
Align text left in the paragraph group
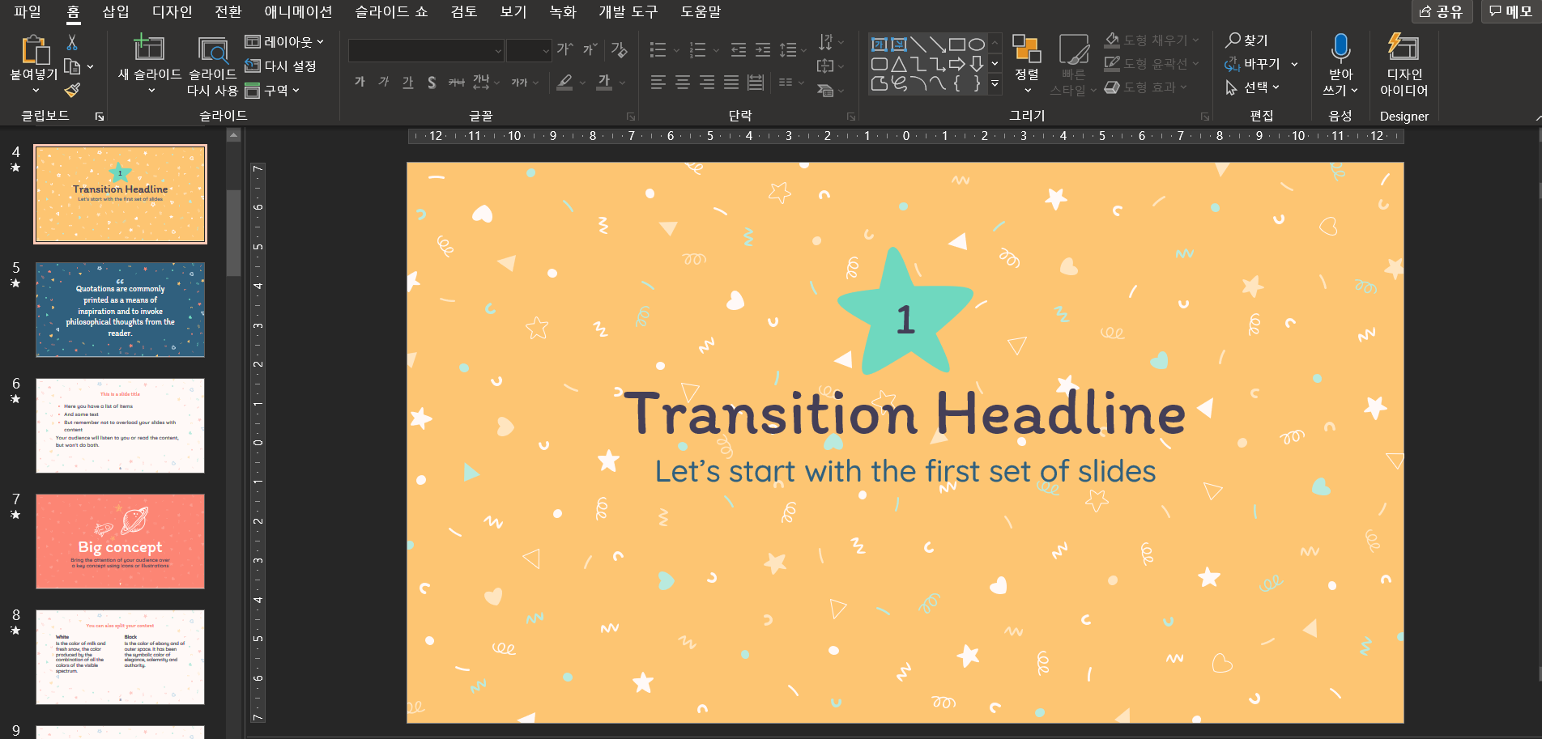pos(658,82)
